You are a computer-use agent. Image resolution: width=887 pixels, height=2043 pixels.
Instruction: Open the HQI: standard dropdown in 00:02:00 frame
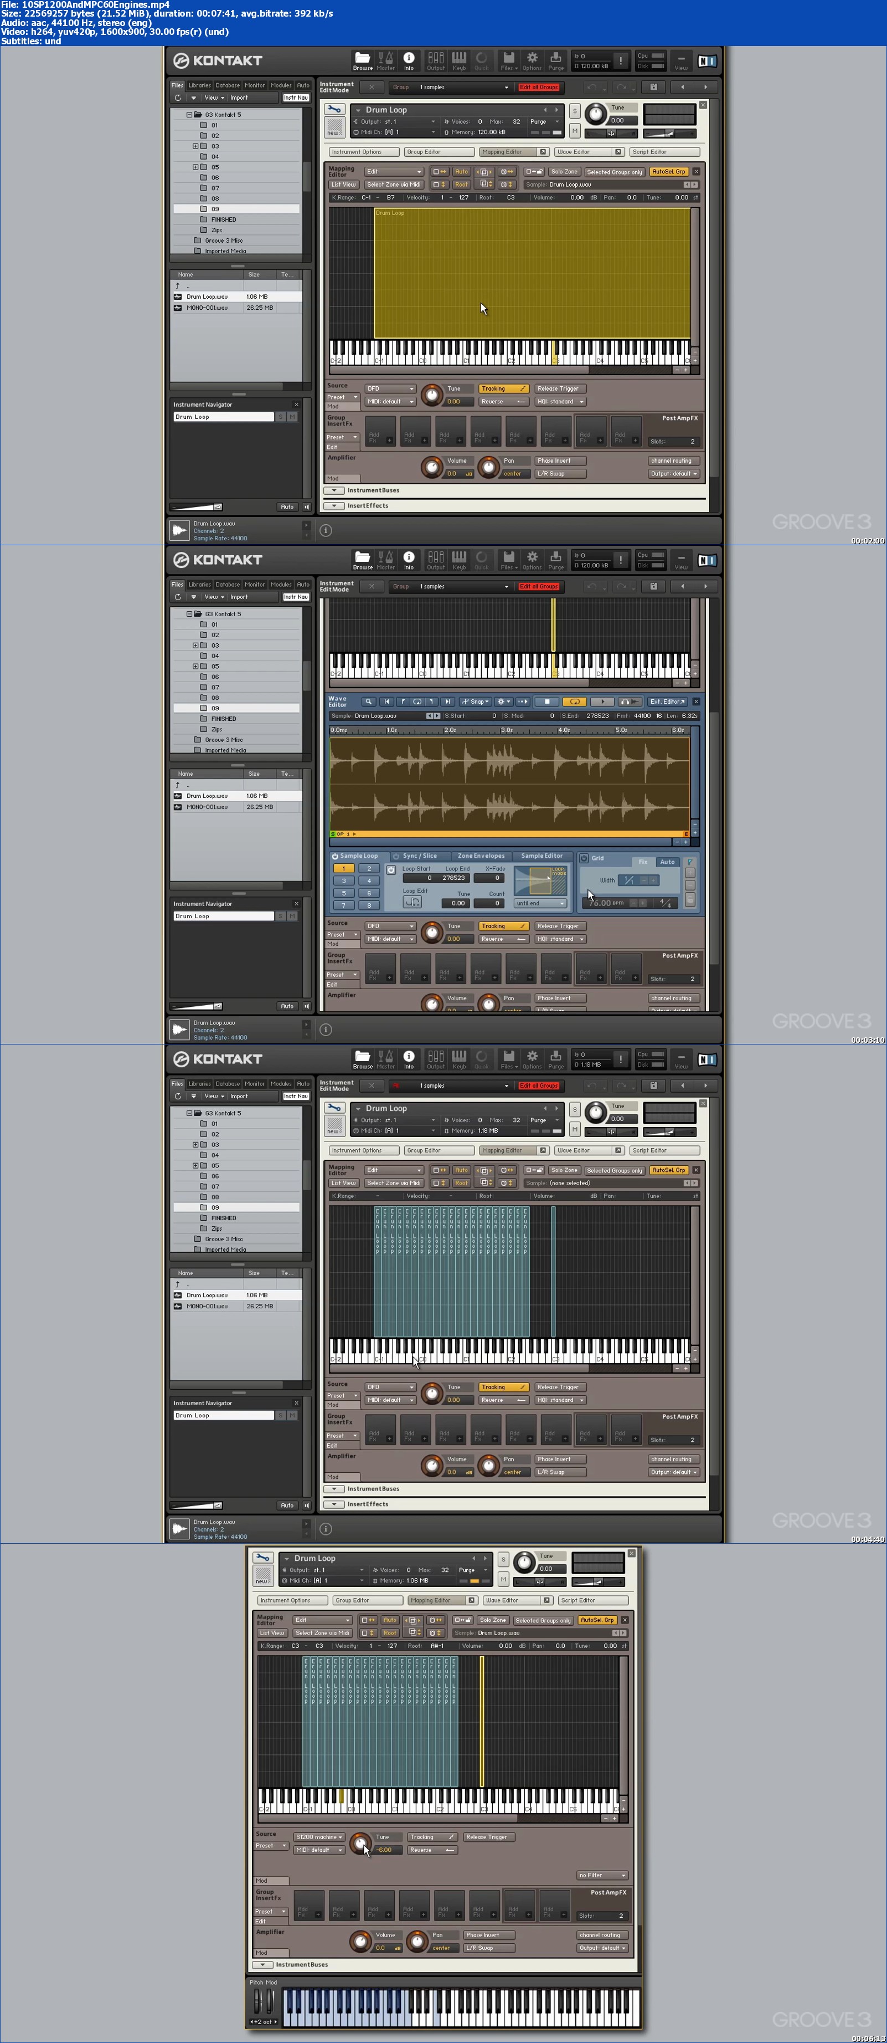pos(560,401)
